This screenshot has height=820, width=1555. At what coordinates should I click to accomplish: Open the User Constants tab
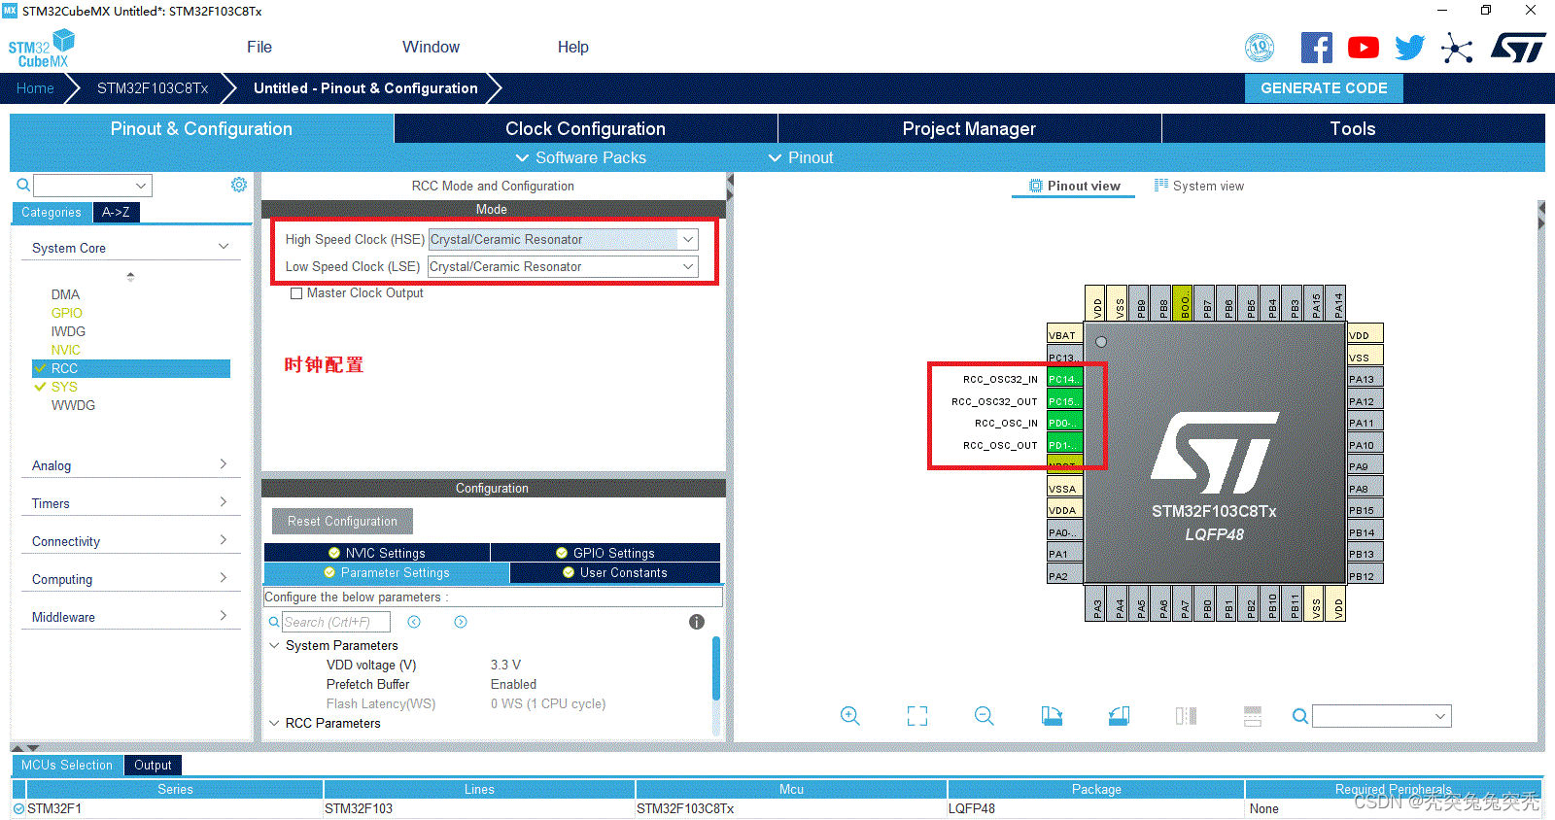pos(615,572)
